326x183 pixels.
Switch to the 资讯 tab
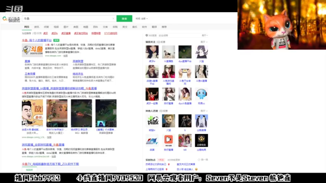click(37, 27)
